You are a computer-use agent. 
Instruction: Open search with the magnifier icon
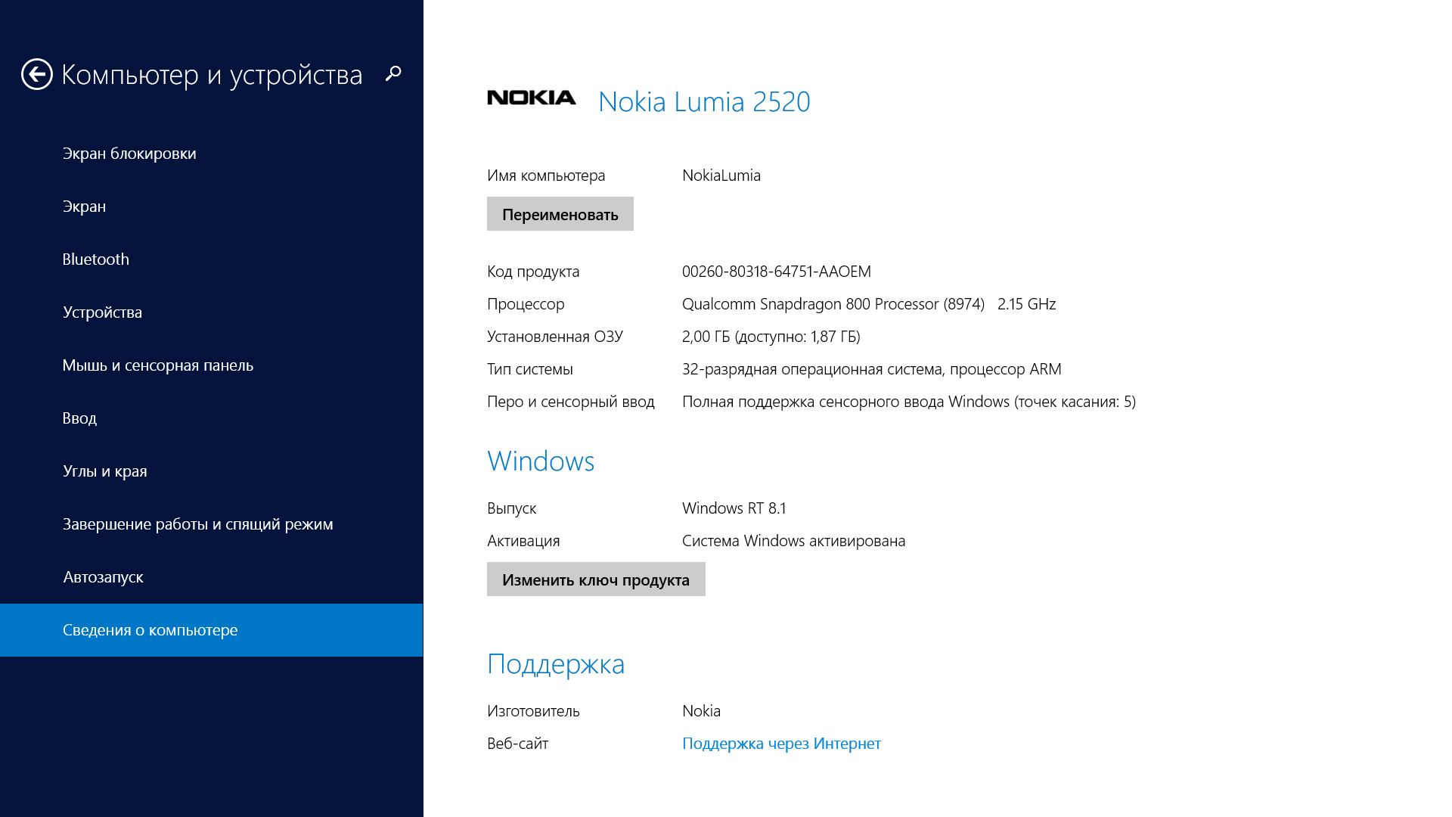(393, 73)
